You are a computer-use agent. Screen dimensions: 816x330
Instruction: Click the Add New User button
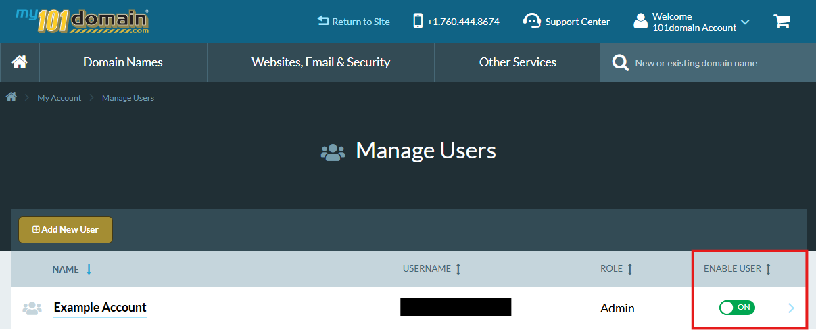pyautogui.click(x=66, y=230)
